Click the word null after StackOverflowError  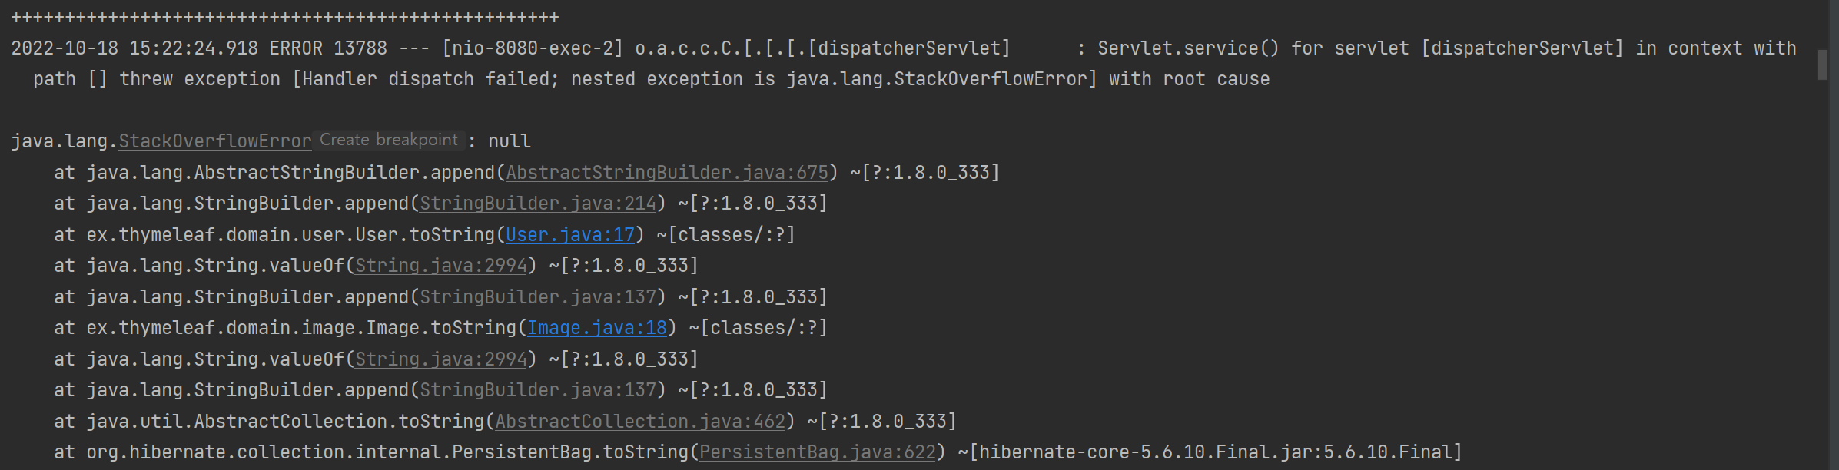tap(509, 141)
